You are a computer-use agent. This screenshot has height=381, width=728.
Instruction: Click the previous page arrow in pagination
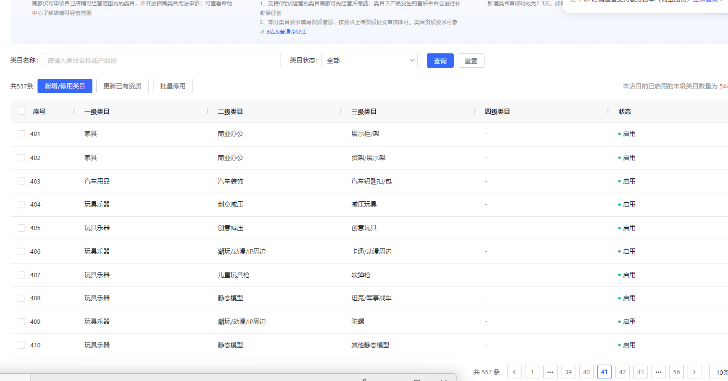click(x=514, y=372)
